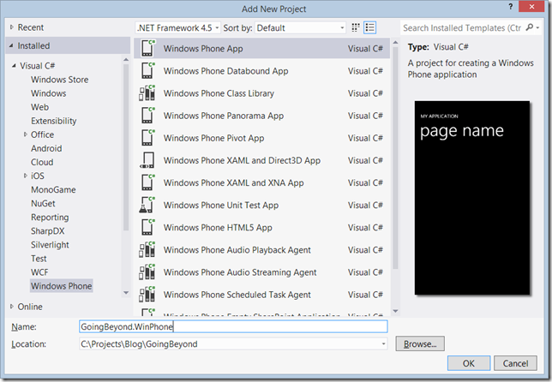Click template list scrollbar up arrow
Viewport: 552px width, 382px height.
(395, 42)
